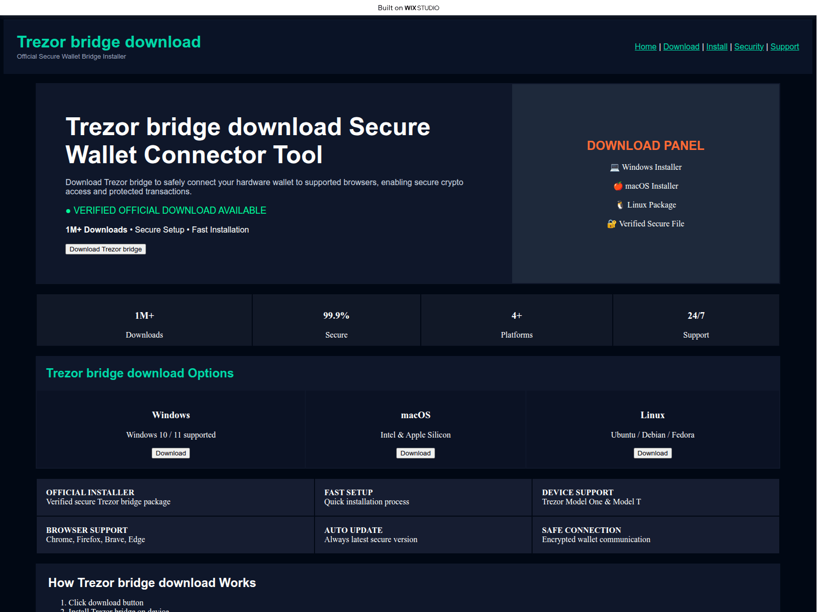Screen dimensions: 817x612
Task: Click 'How Trezor bridge download Works' heading
Action: tap(152, 583)
